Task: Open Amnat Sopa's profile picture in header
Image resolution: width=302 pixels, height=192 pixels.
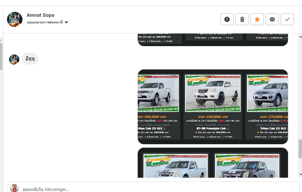Action: 15,19
